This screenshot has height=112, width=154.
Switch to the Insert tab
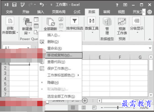[x=40, y=12]
